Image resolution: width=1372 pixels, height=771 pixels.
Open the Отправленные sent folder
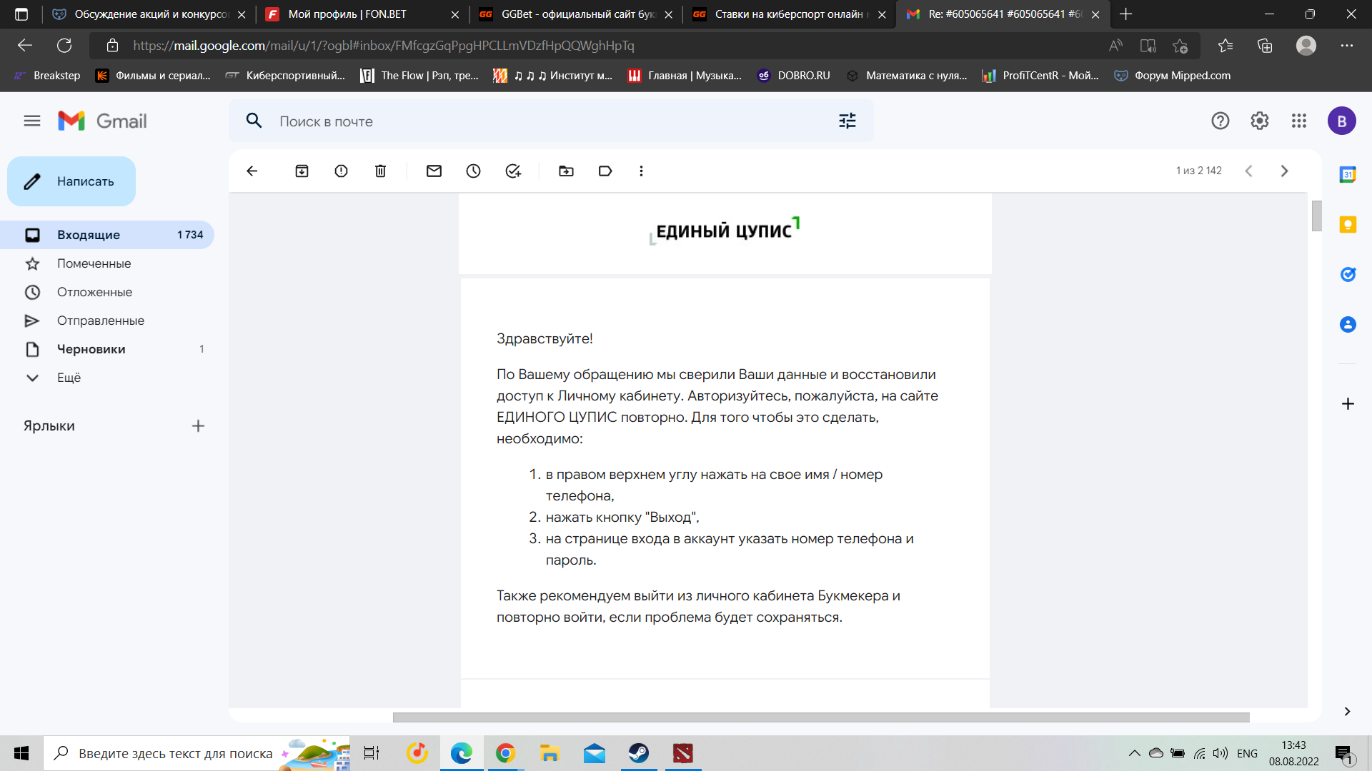pos(107,321)
